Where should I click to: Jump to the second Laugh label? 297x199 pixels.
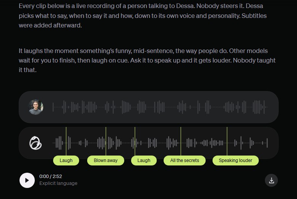144,160
